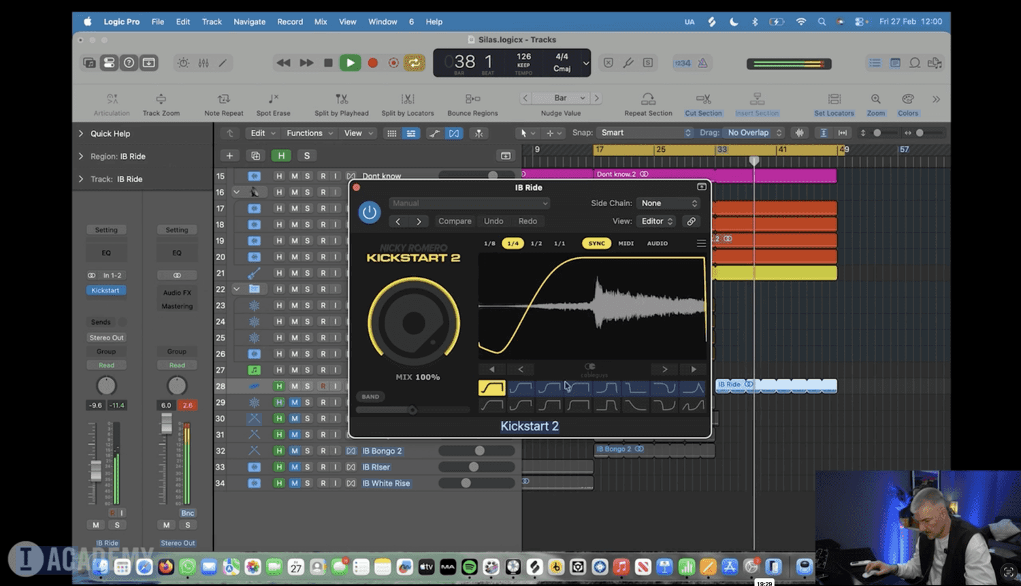This screenshot has height=586, width=1021.
Task: Adjust the IB Bongo 2 volume slider
Action: pos(479,451)
